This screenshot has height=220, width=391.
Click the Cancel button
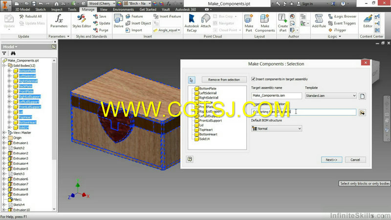[x=355, y=160]
